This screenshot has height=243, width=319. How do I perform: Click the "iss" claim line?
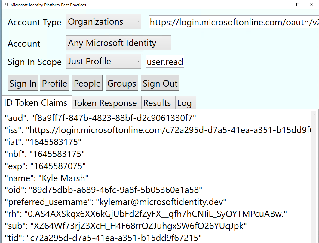point(158,130)
